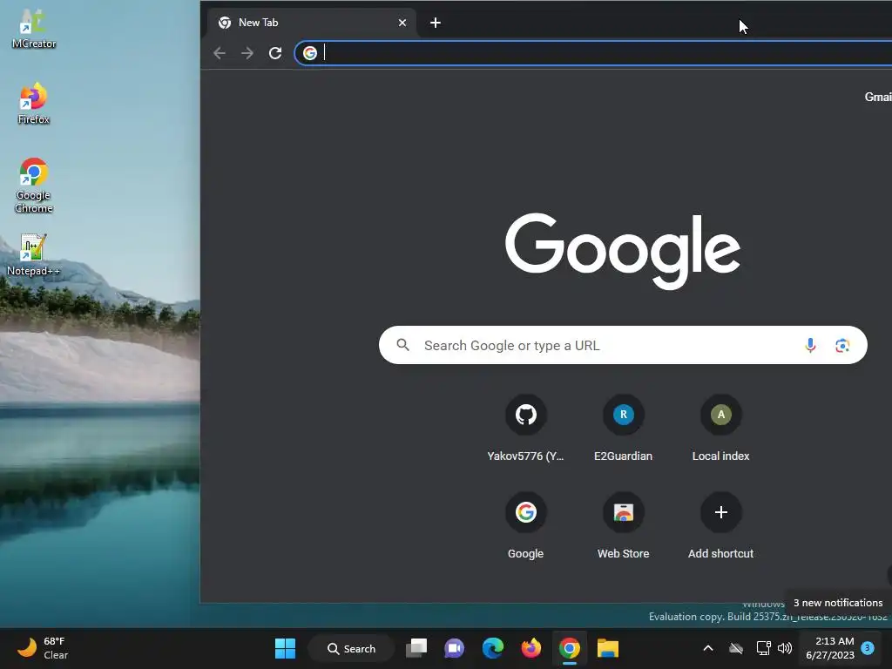
Task: Click the Google logo
Action: (623, 252)
